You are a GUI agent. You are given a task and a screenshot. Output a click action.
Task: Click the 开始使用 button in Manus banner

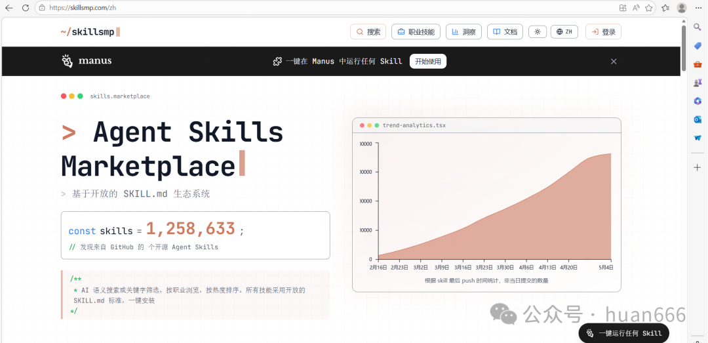[x=427, y=62]
